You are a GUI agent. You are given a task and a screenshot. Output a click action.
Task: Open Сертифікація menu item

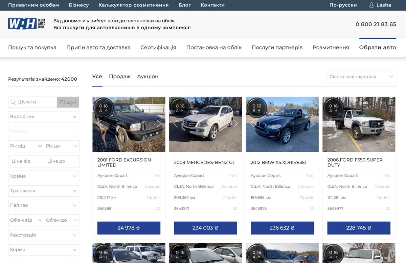[158, 47]
